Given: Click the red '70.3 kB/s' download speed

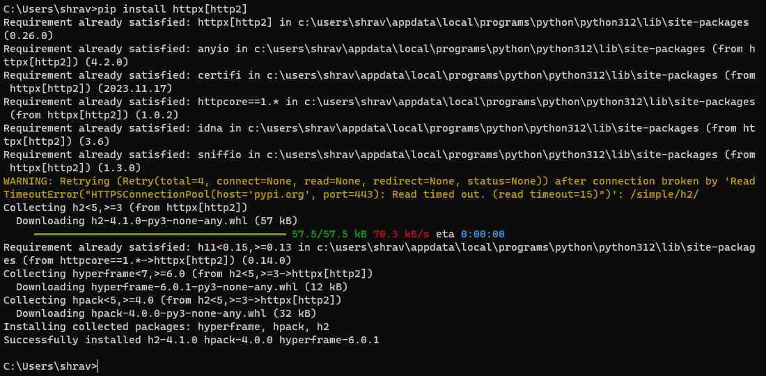Looking at the screenshot, I should click(x=402, y=234).
